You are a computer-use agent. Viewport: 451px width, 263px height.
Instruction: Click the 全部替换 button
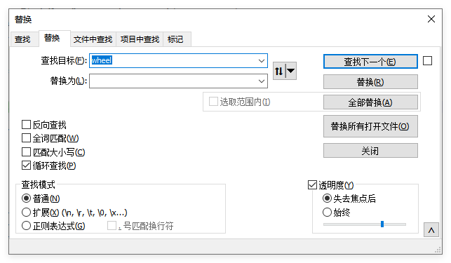[370, 102]
